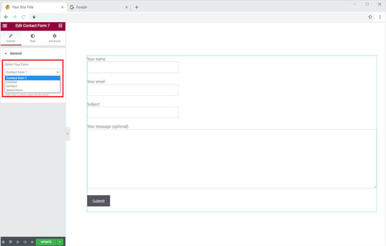Screen dimensions: 386x246
Task: Hide the editor panel with collapse handle
Action: click(67, 134)
